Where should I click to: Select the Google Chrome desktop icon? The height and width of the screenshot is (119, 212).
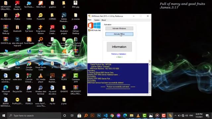(29, 66)
